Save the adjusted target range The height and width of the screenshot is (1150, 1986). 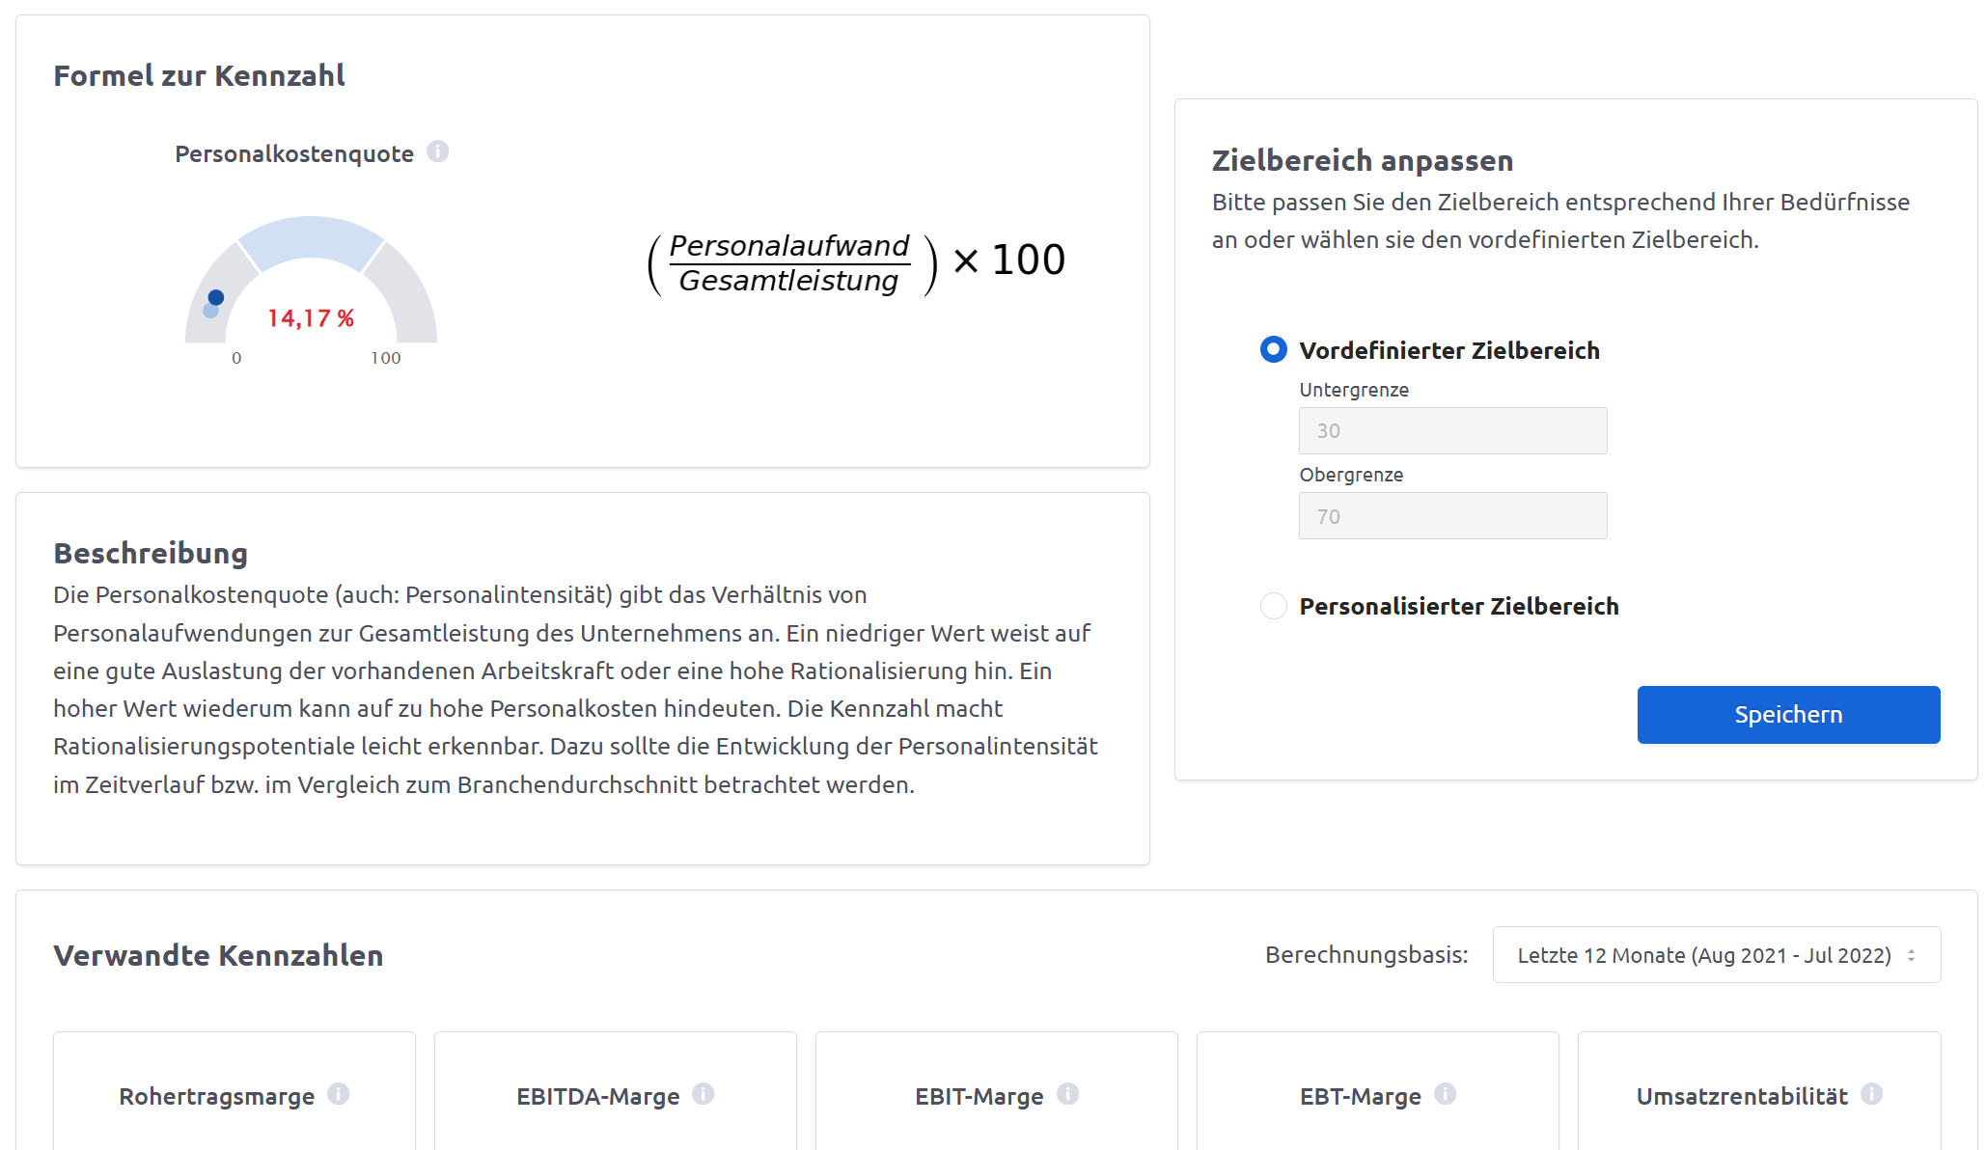coord(1787,714)
